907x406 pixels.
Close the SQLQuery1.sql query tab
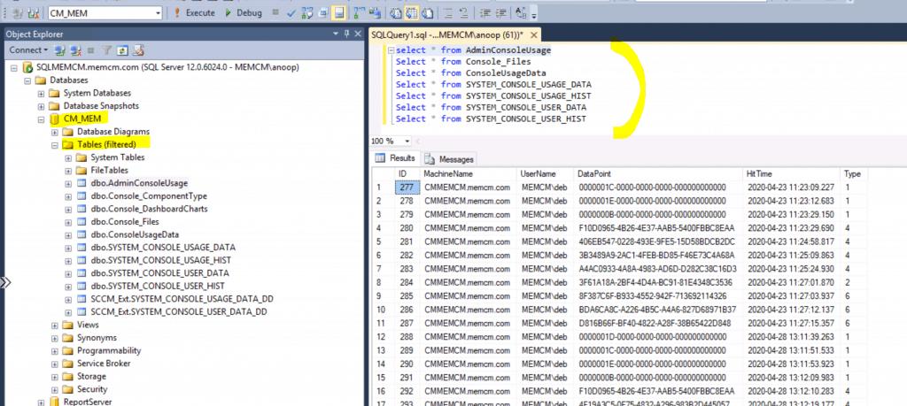[x=534, y=35]
